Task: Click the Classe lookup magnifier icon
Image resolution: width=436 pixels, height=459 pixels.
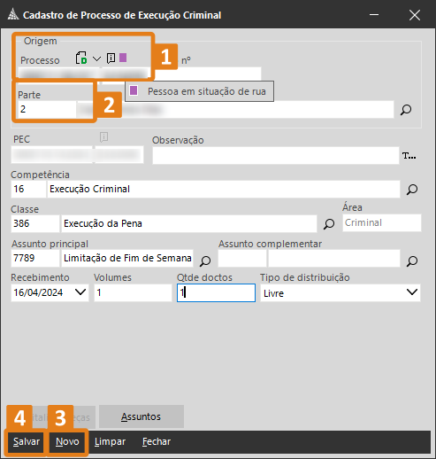Action: coord(329,224)
